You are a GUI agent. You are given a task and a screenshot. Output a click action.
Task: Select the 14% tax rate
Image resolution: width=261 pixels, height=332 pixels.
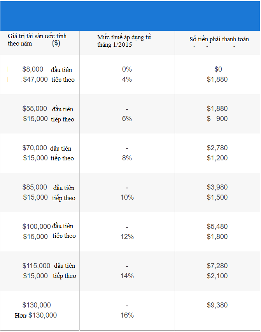[127, 276]
